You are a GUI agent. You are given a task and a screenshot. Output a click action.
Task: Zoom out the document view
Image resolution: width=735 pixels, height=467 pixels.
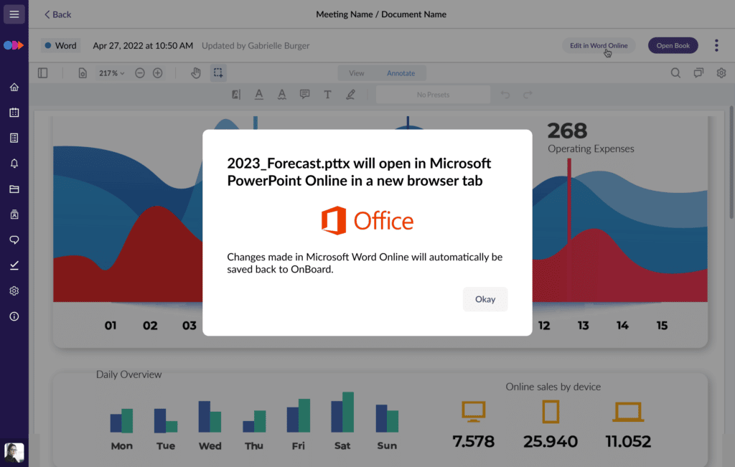coord(139,72)
